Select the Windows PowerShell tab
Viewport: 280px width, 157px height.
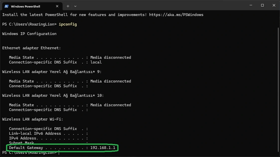pyautogui.click(x=32, y=6)
